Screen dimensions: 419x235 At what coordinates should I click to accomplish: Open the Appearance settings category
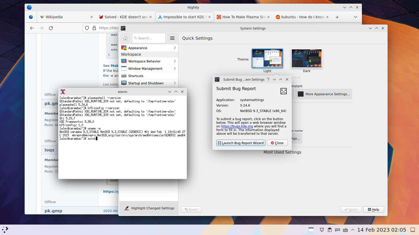point(148,48)
